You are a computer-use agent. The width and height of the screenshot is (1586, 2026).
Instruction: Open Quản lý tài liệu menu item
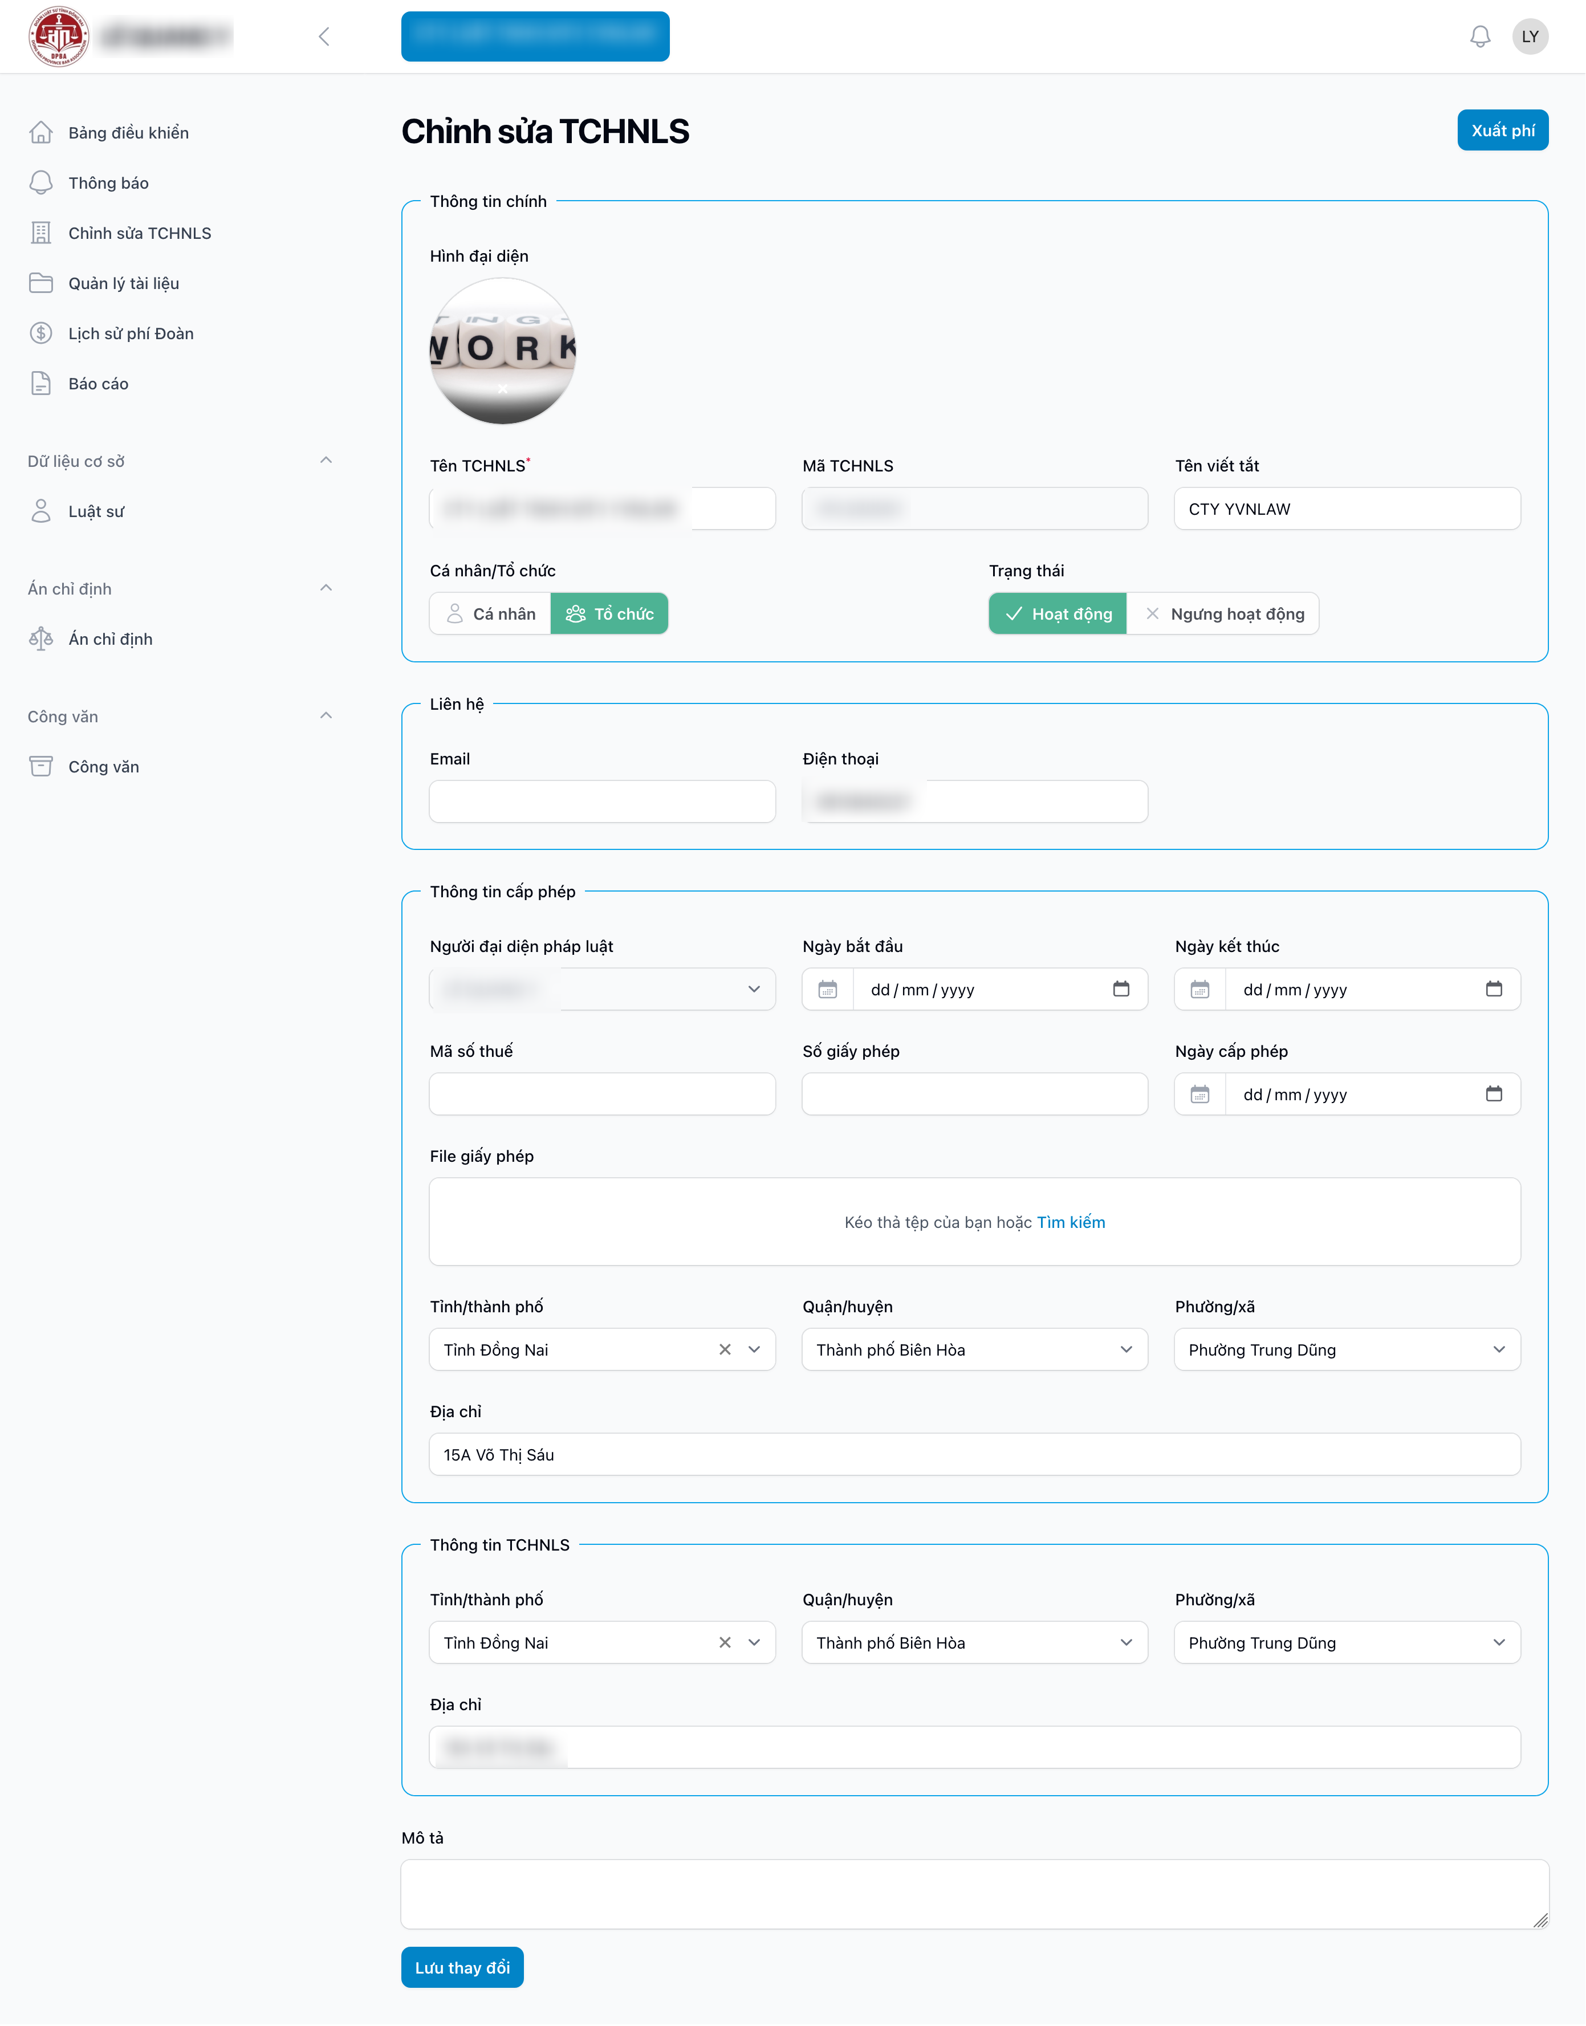(124, 283)
